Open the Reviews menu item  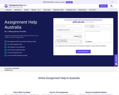[x=34, y=10]
